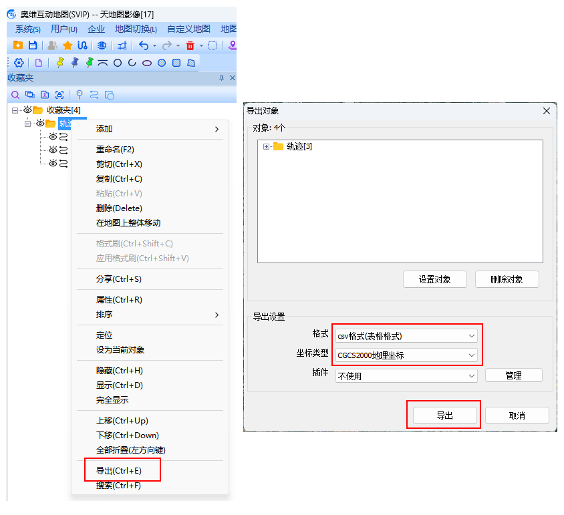Click the save disk icon in toolbar
564x515 pixels.
pos(33,45)
